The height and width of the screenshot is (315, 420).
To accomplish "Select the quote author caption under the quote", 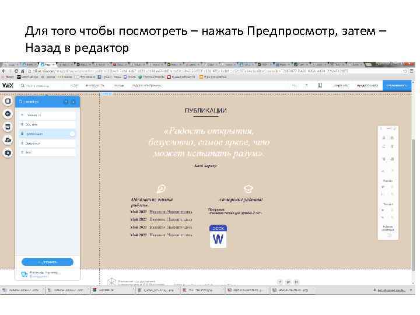I will click(x=205, y=166).
